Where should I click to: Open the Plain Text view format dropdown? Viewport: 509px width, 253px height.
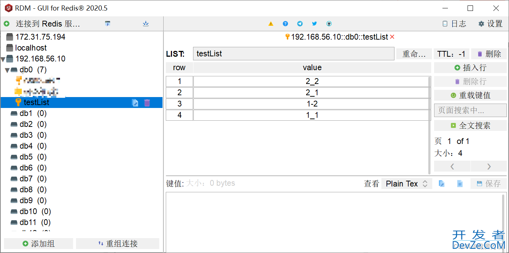click(406, 184)
